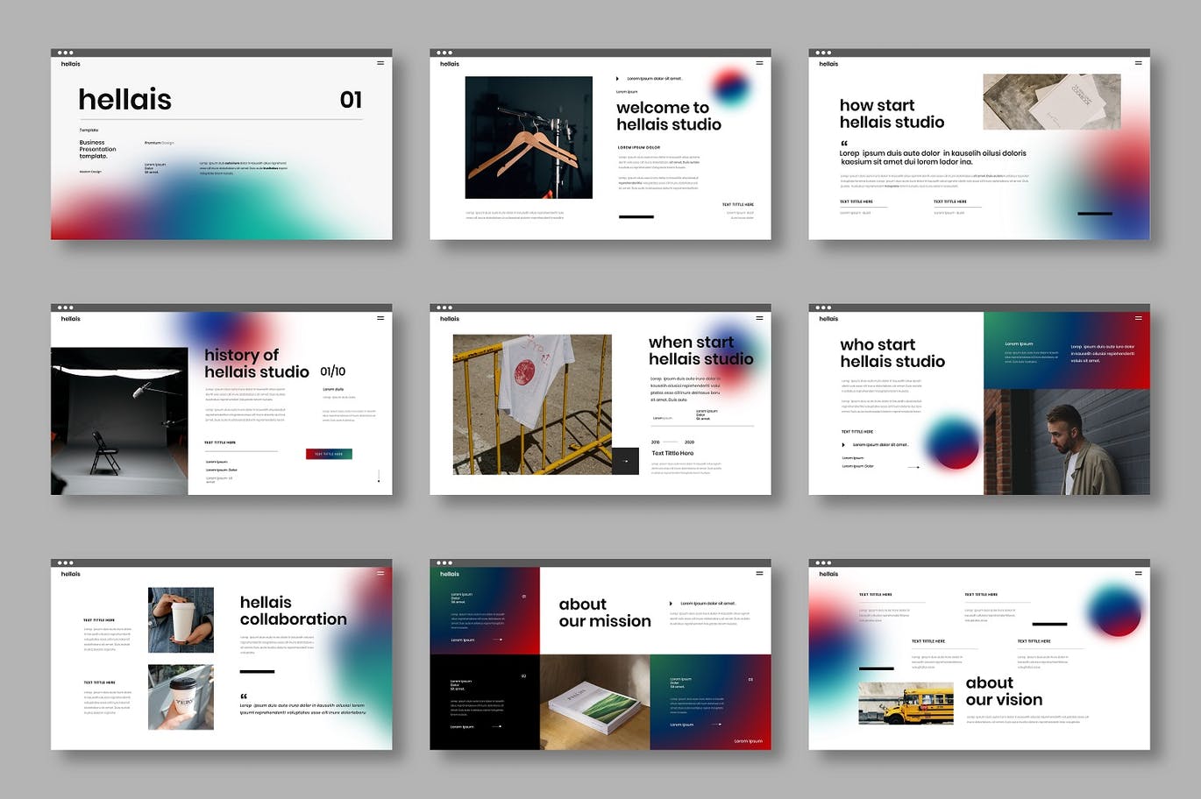This screenshot has height=799, width=1201.
Task: Open hamburger menu on 'welcome to hellais studio' slide
Action: pos(759,63)
